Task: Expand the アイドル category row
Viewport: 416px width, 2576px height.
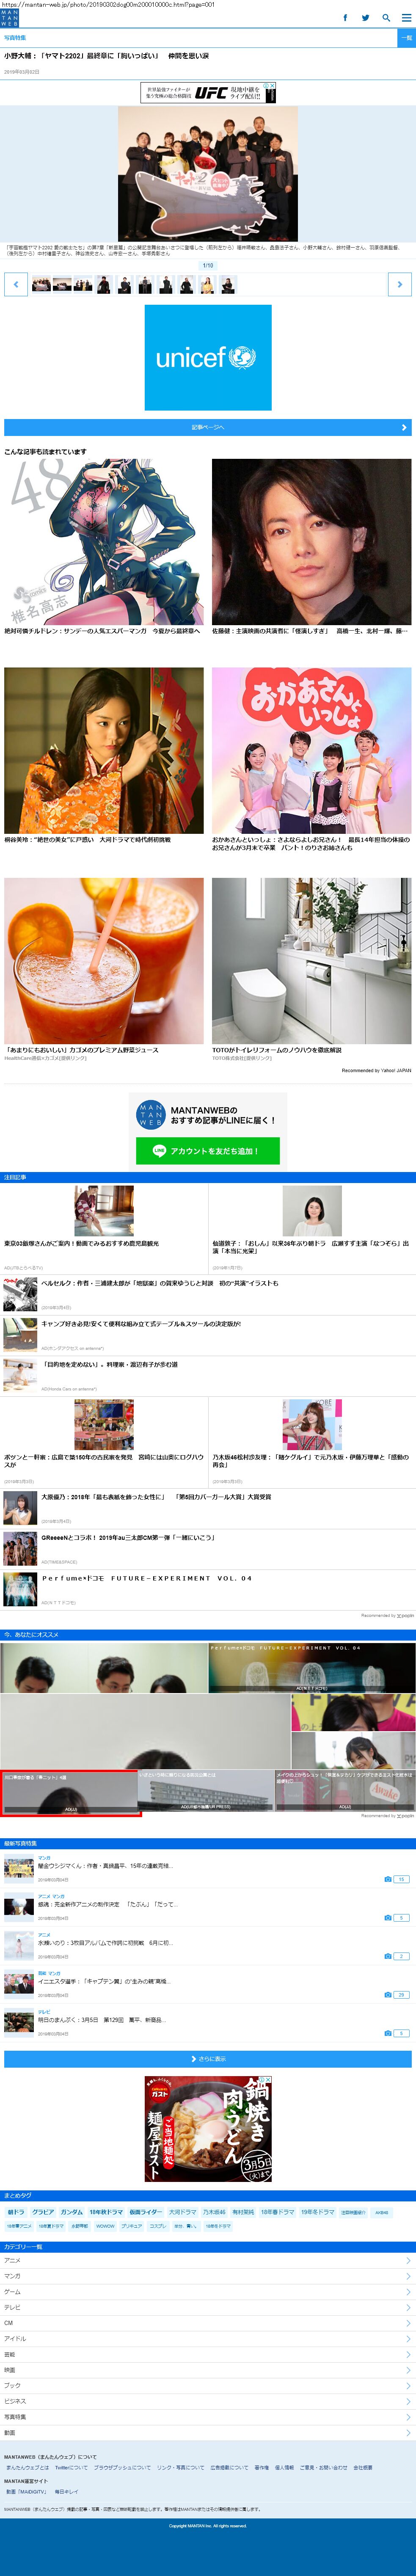Action: pos(208,2338)
